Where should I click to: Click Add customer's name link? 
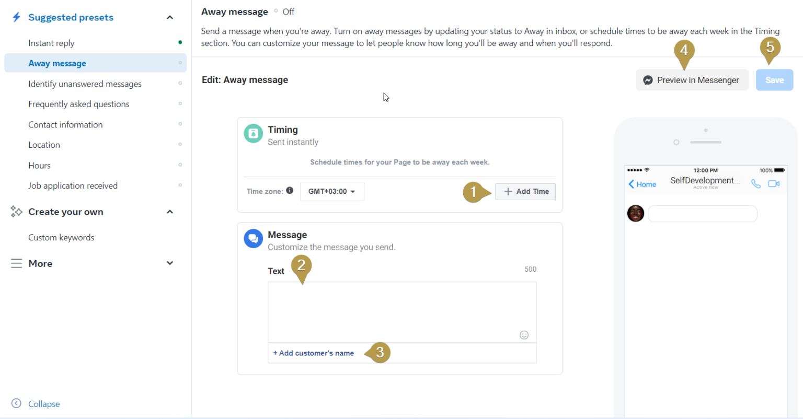click(314, 353)
